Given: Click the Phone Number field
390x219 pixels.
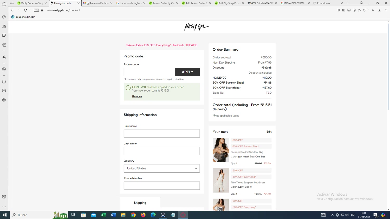Looking at the screenshot, I should coord(162,186).
